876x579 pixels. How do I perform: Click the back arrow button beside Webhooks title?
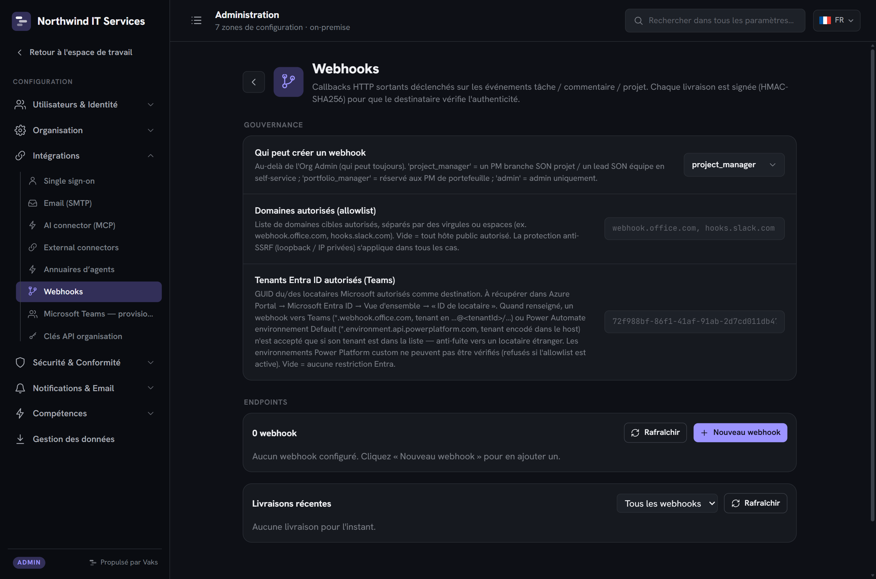(253, 82)
